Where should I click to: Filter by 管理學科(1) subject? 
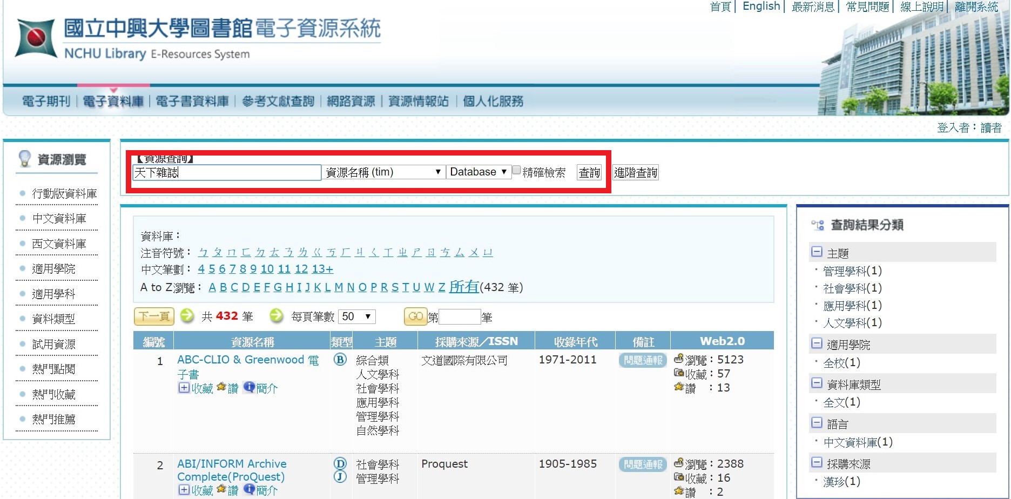(x=852, y=271)
